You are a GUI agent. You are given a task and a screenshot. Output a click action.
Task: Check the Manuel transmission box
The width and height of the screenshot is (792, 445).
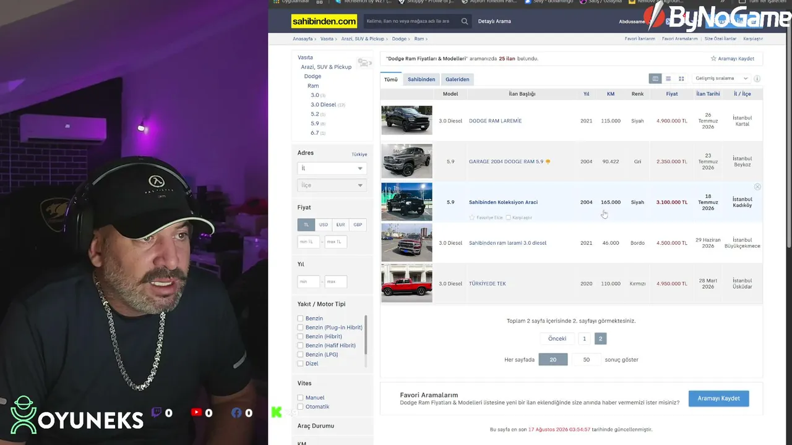pyautogui.click(x=300, y=397)
